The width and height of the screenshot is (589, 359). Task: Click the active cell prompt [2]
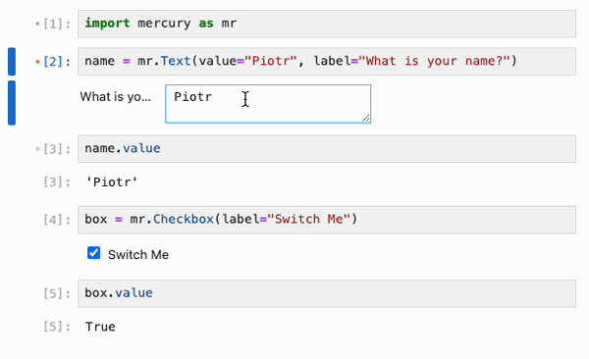tap(56, 62)
